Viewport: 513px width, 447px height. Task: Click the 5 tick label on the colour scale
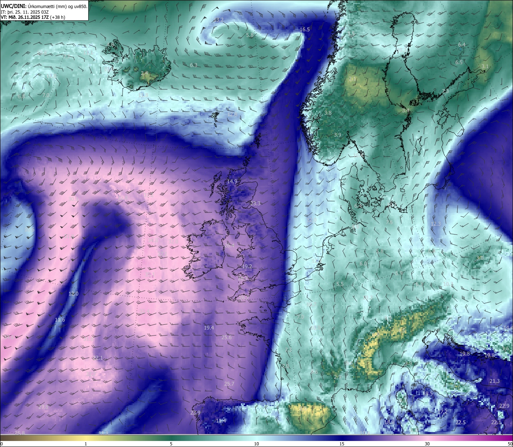click(x=171, y=444)
